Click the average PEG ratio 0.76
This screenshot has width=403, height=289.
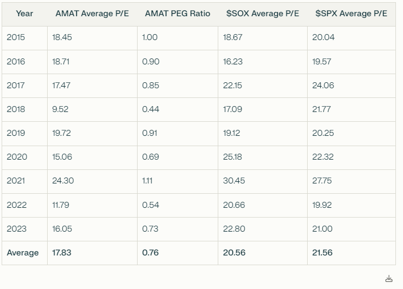tap(150, 253)
